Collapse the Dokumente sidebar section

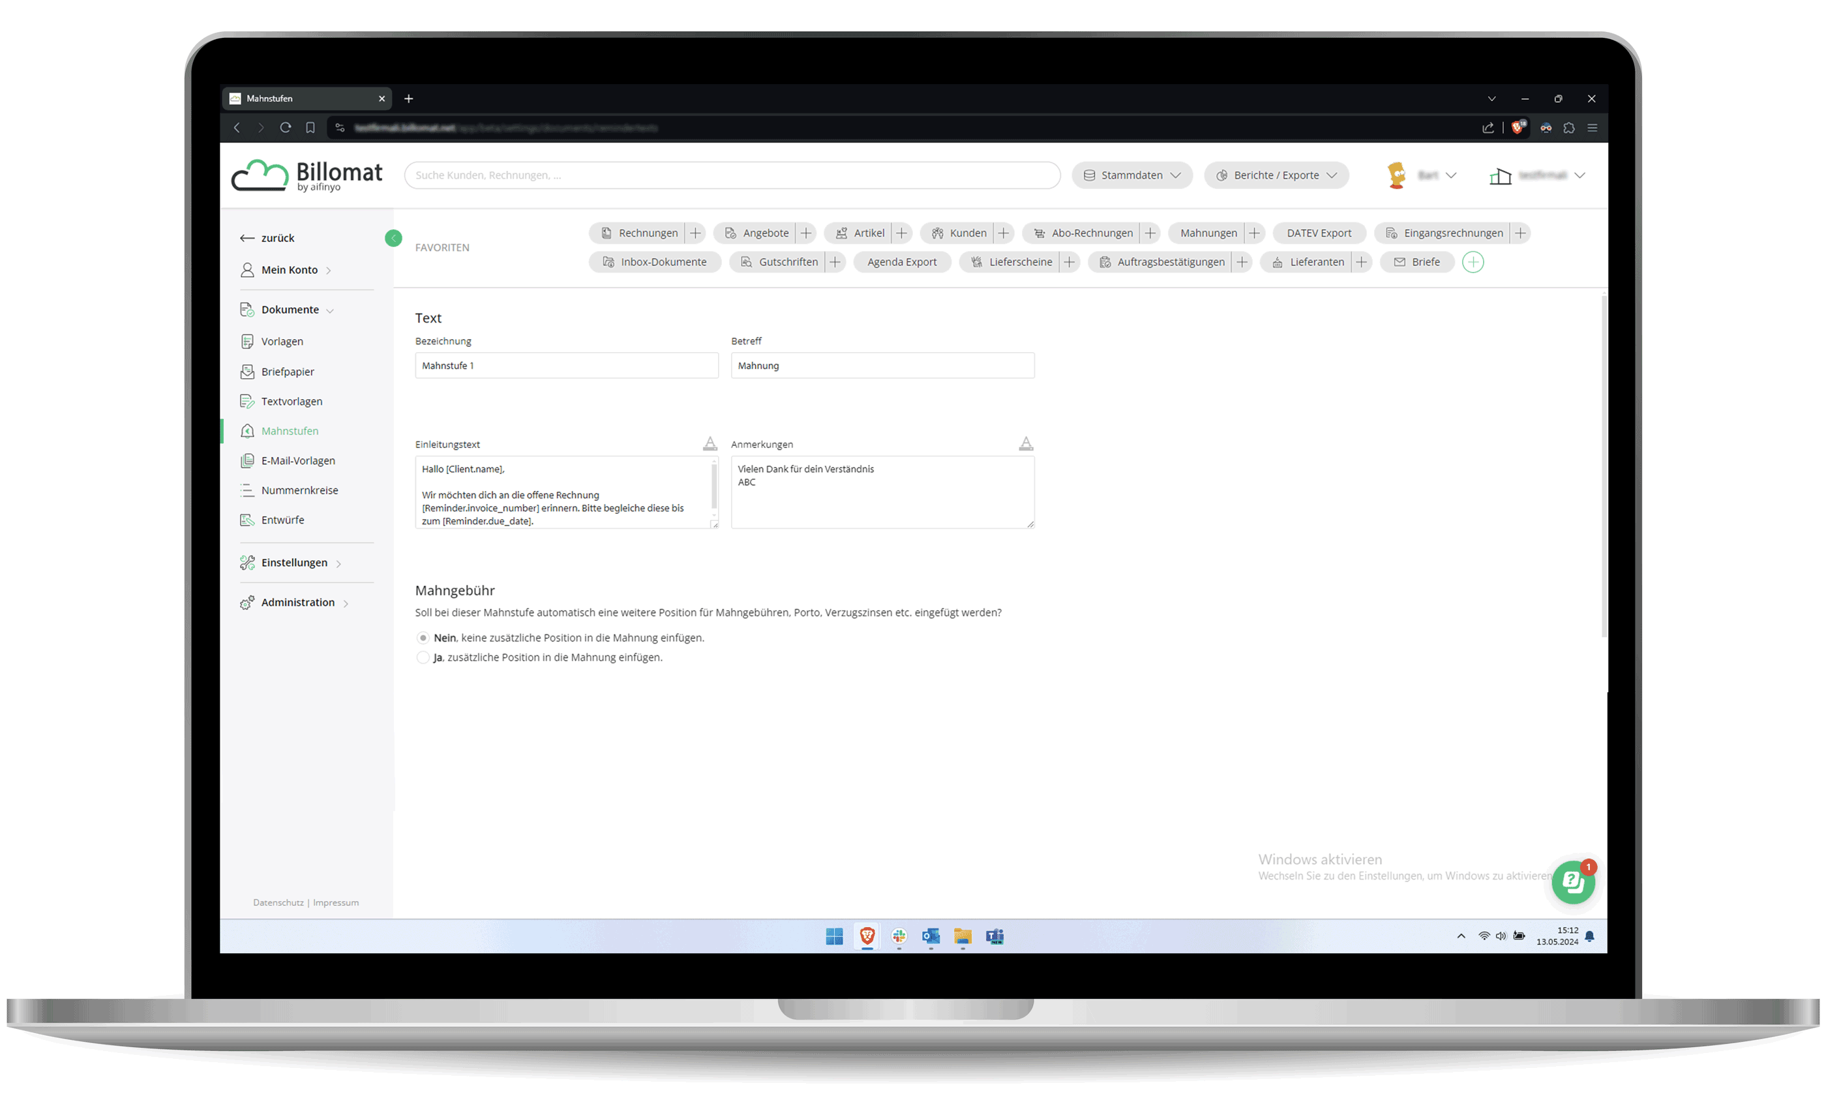[290, 310]
